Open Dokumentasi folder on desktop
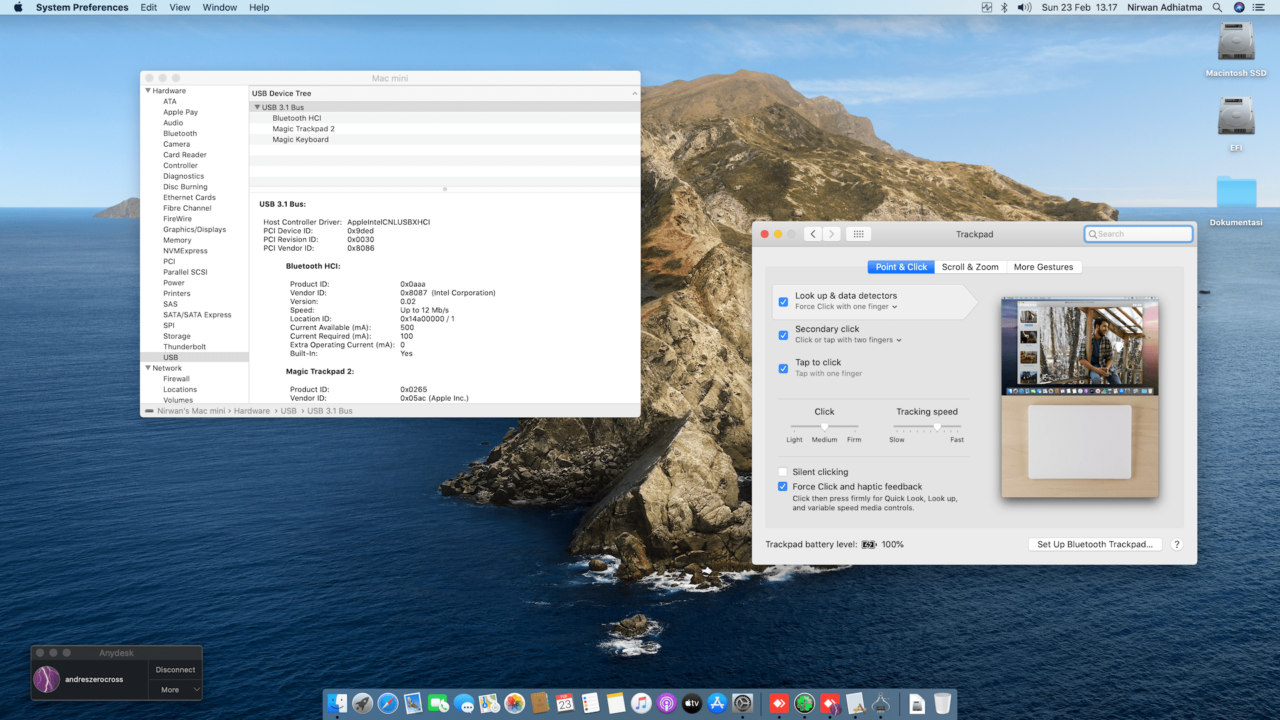The height and width of the screenshot is (720, 1280). (x=1236, y=200)
